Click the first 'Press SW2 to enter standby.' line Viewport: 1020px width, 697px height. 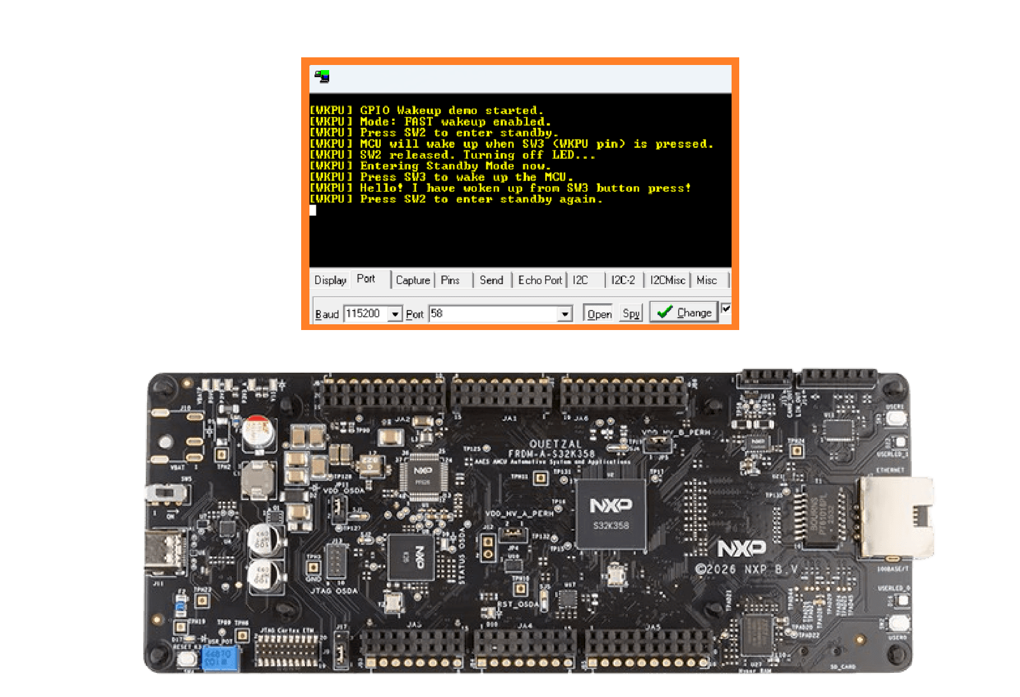434,133
